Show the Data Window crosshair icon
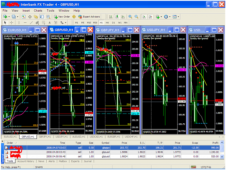This screenshot has width=226, height=170. (x=30, y=17)
